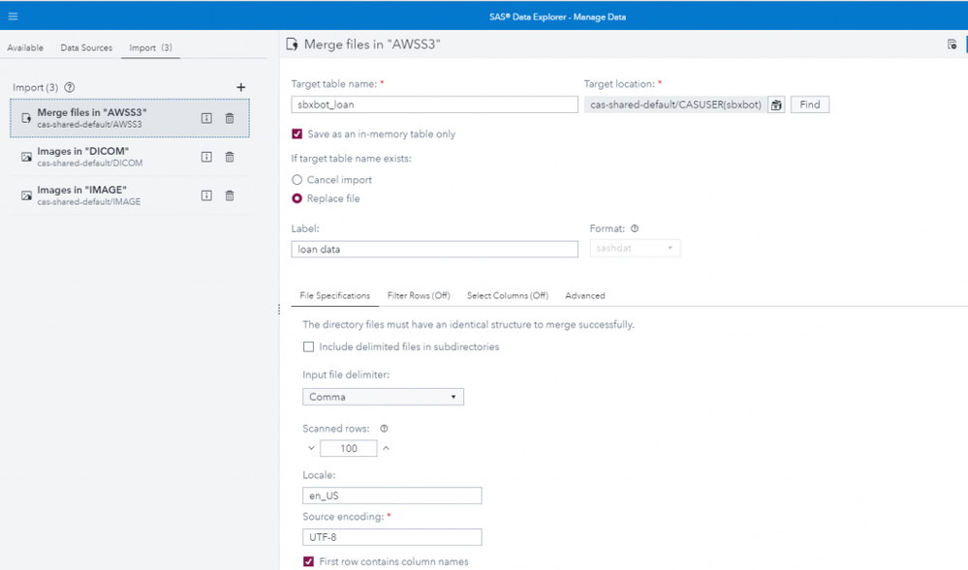
Task: Increase the Scanned rows value
Action: (386, 448)
